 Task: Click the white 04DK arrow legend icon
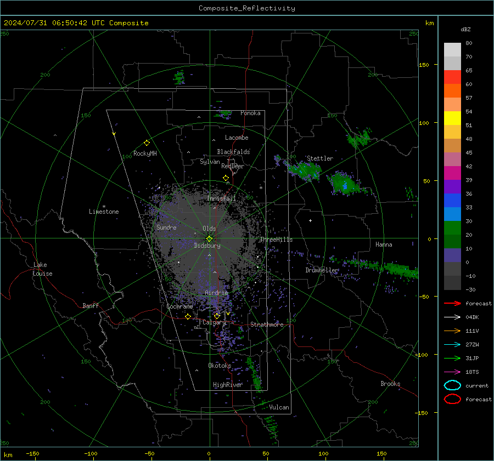click(x=452, y=317)
